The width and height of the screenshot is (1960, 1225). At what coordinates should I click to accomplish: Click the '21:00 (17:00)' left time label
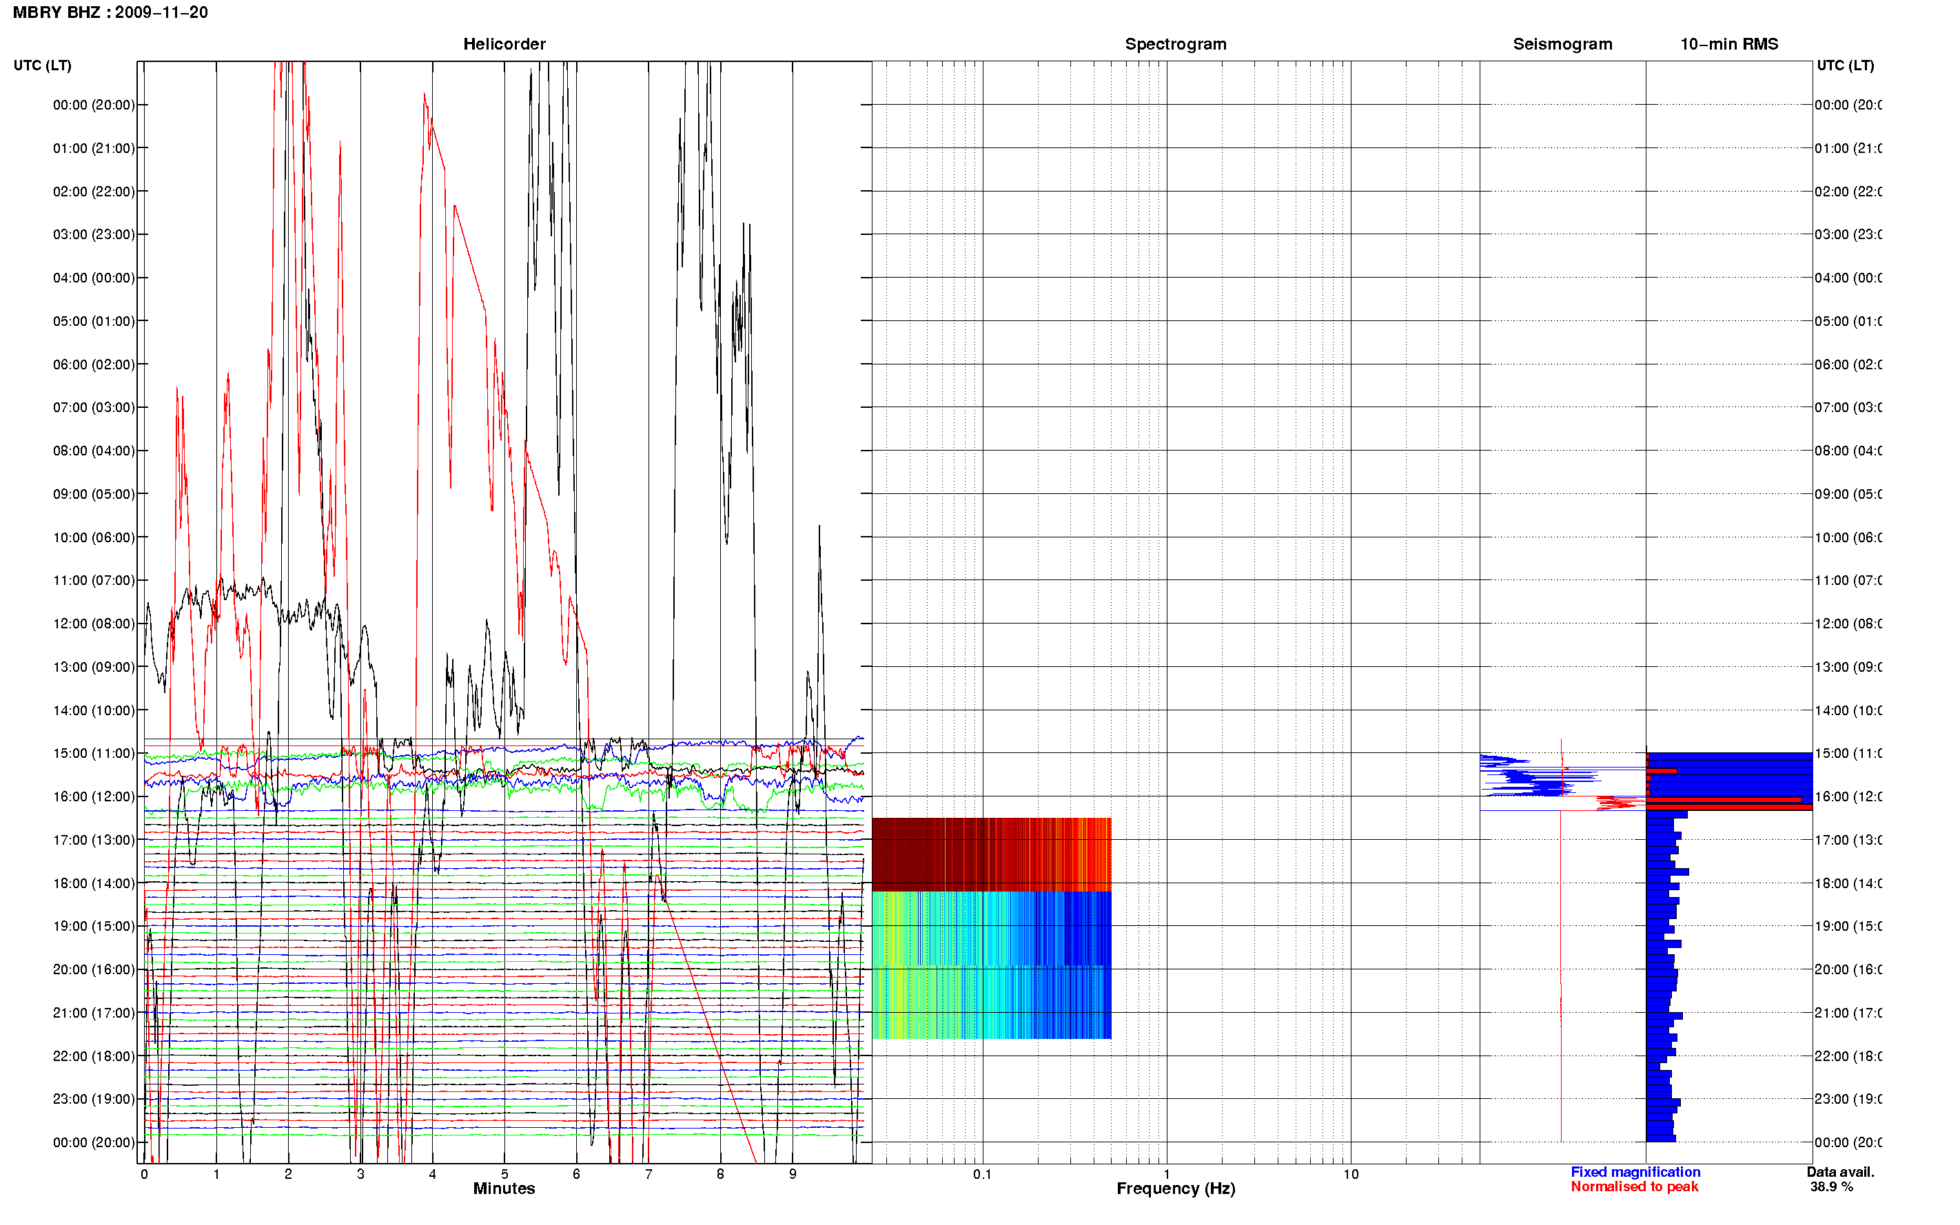pos(94,1013)
